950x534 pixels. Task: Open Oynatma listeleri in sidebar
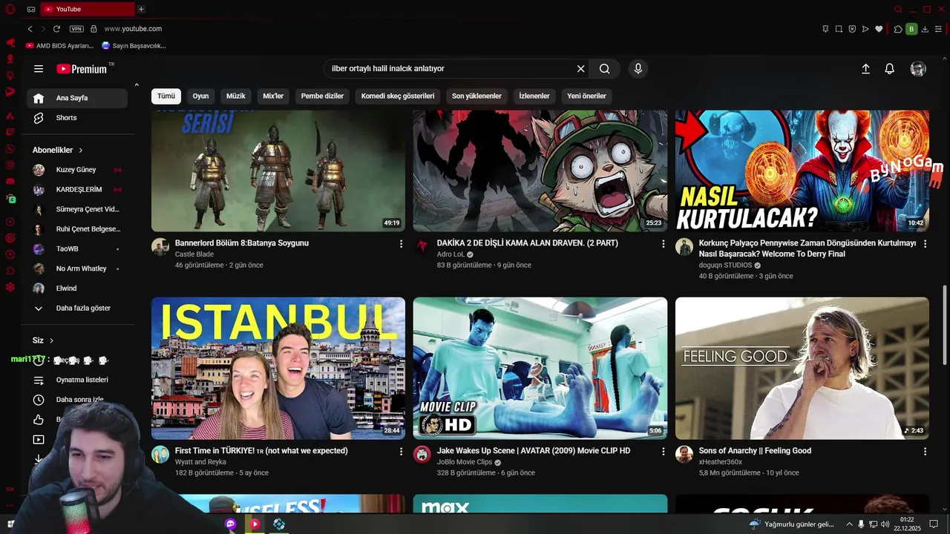[x=77, y=380]
